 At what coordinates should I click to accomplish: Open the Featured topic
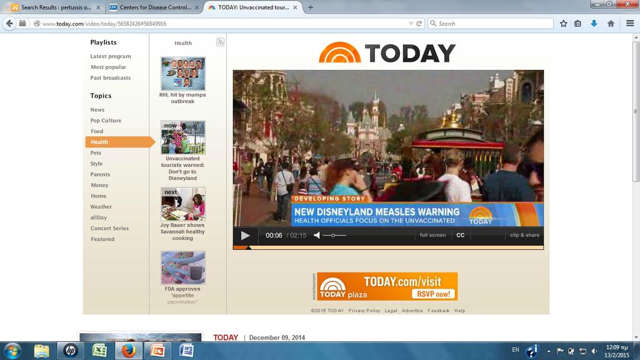point(102,239)
